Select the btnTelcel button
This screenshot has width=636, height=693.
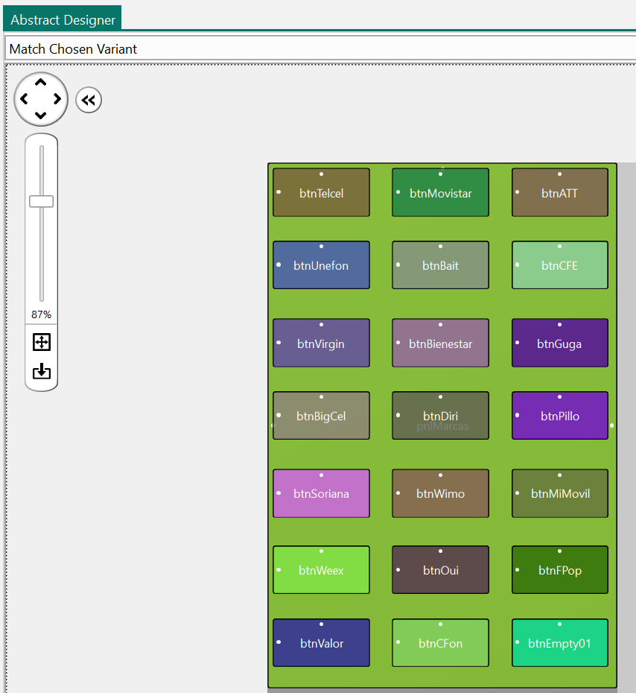point(321,192)
